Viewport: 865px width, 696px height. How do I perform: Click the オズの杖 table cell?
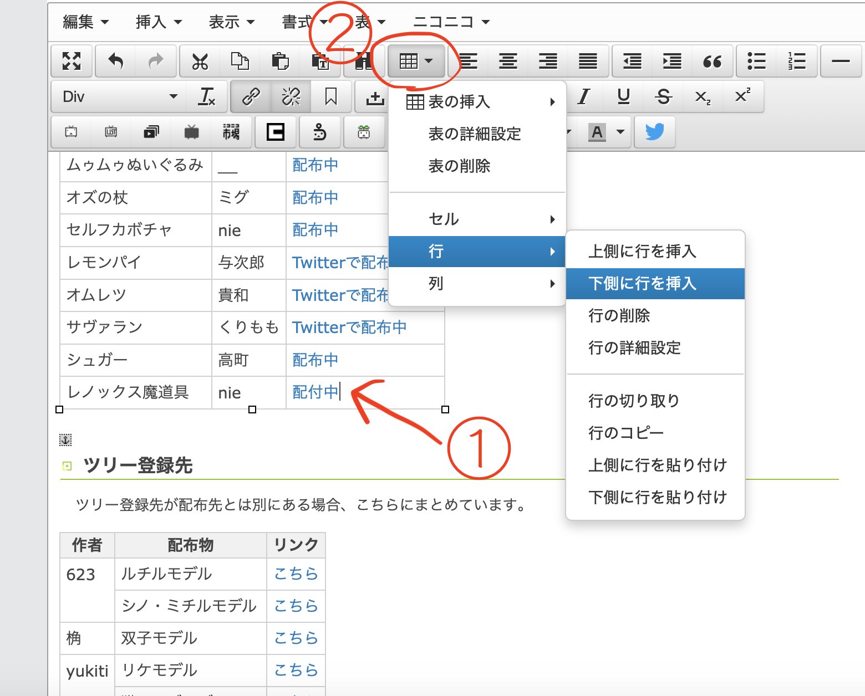136,198
